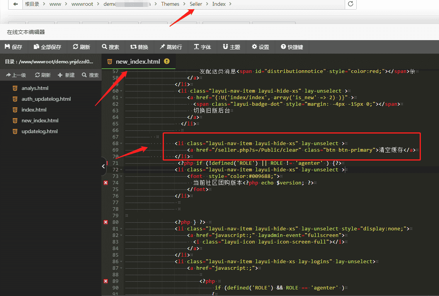This screenshot has height=296, width=439.
Task: Click the 刷新 refresh toolbar button
Action: pyautogui.click(x=81, y=47)
